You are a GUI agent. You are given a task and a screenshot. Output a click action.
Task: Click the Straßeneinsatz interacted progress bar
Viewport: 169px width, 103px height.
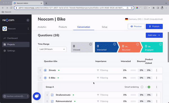pos(133,95)
